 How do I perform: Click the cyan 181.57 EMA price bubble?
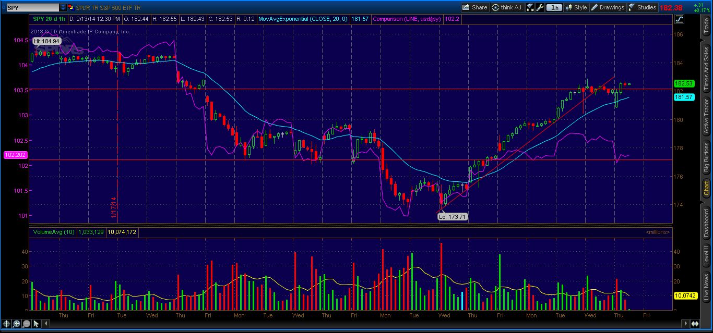[x=683, y=97]
